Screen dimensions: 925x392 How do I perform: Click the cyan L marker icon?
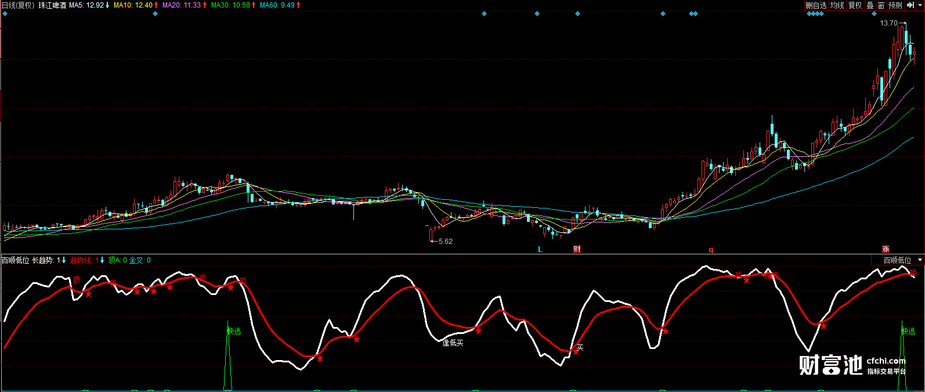[x=540, y=249]
